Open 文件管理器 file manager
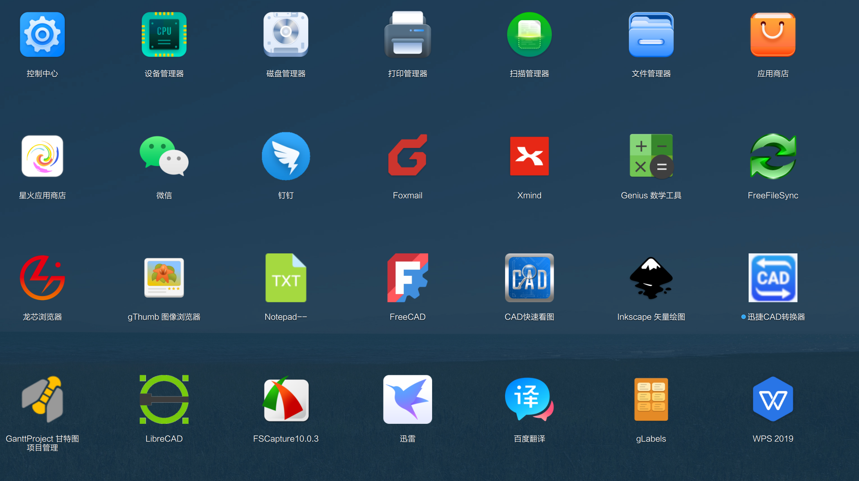859x481 pixels. (651, 34)
